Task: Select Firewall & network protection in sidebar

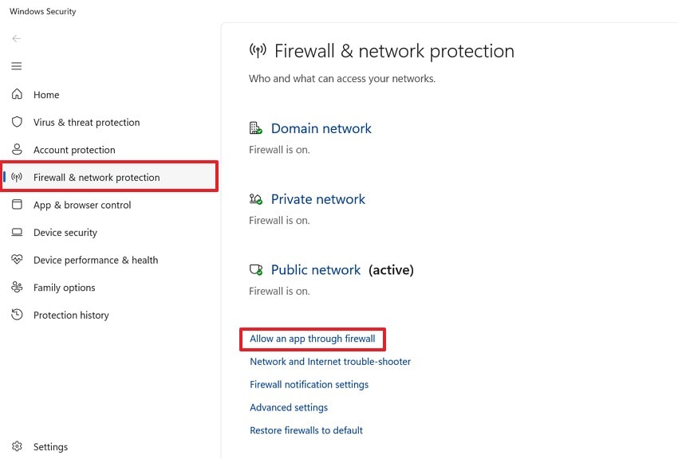Action: pos(96,176)
